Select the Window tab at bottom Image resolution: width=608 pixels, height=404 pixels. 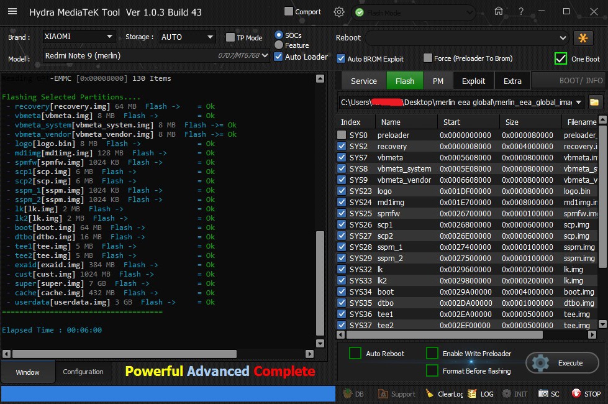point(27,372)
